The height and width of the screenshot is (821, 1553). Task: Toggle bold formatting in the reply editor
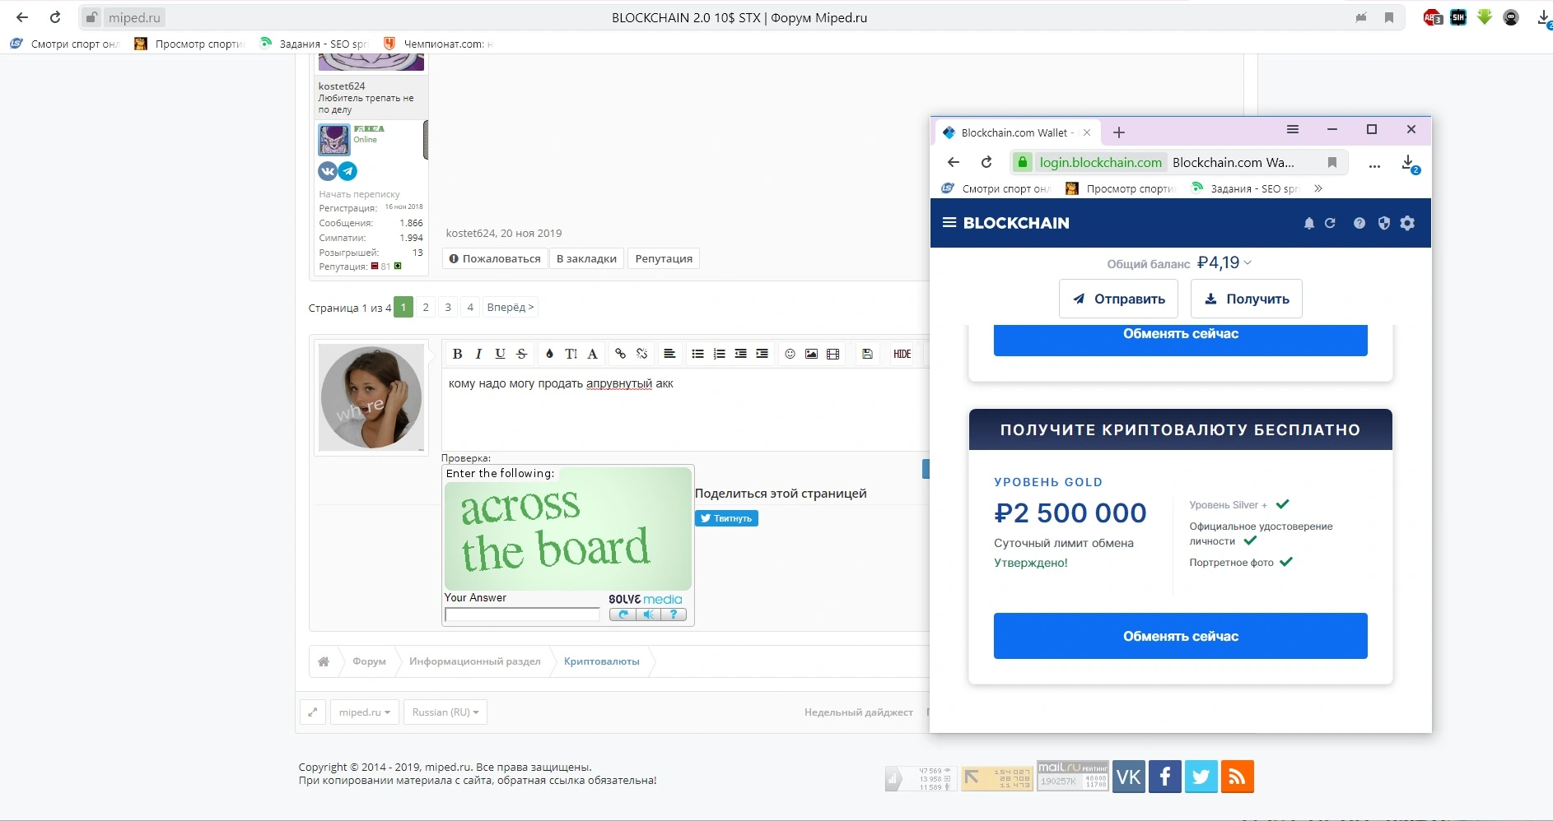[x=457, y=354]
